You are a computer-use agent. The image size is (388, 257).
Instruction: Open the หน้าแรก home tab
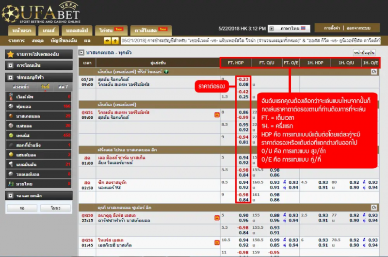pyautogui.click(x=22, y=31)
